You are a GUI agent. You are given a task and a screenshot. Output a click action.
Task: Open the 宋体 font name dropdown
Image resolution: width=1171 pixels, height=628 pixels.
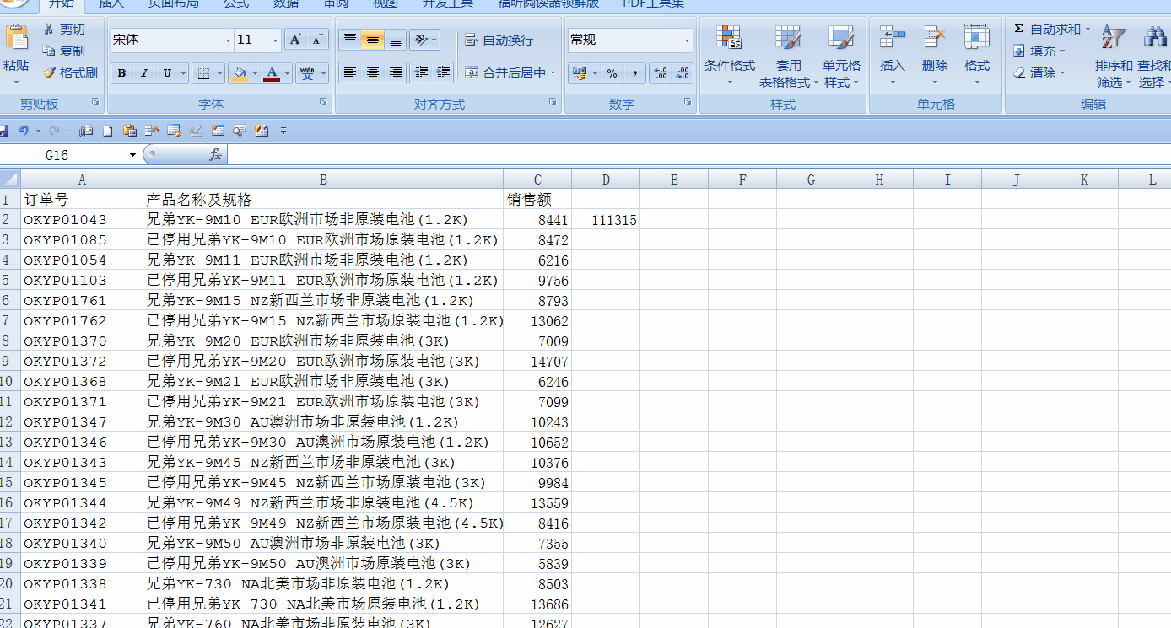[228, 40]
